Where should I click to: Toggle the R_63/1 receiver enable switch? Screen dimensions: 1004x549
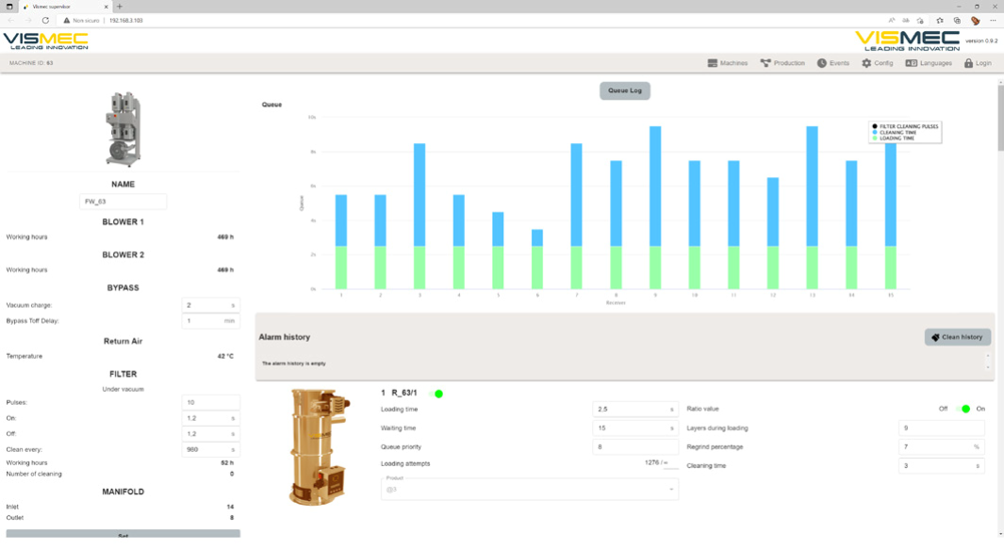tap(436, 394)
